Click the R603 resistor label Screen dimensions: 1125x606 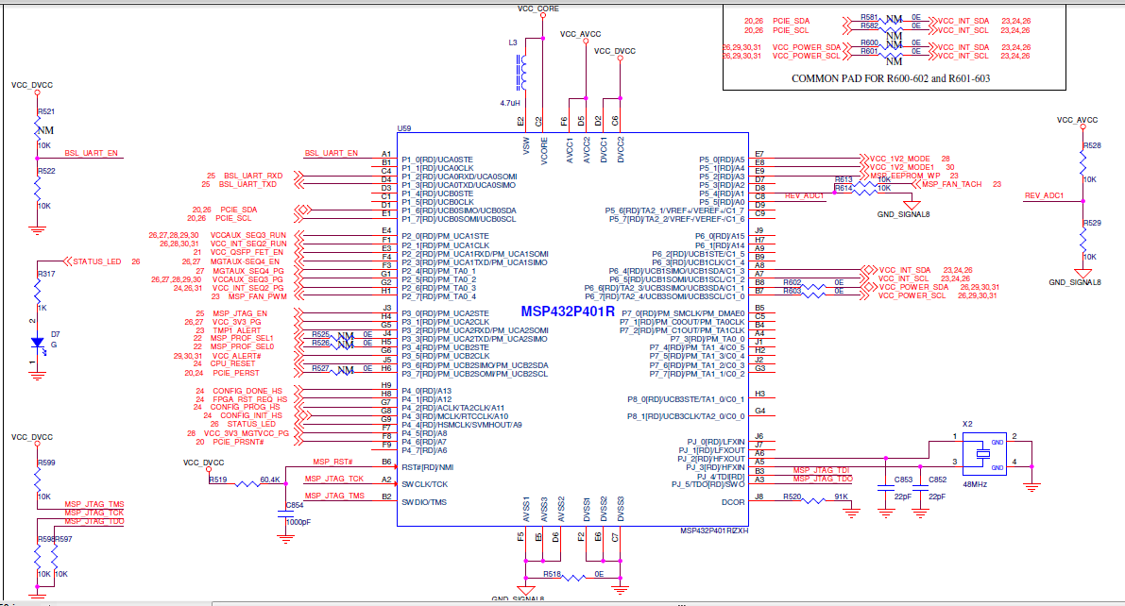[x=793, y=291]
